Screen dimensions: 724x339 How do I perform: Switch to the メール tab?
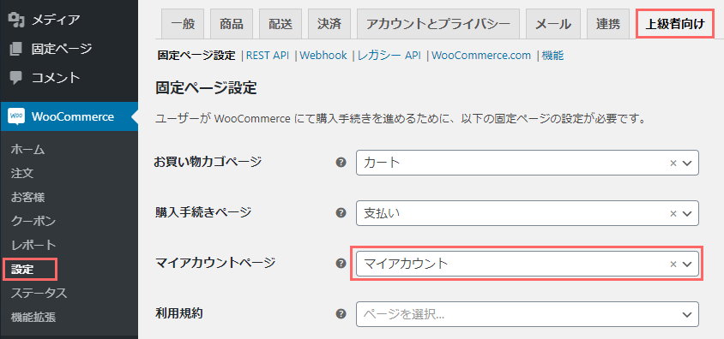(x=553, y=25)
